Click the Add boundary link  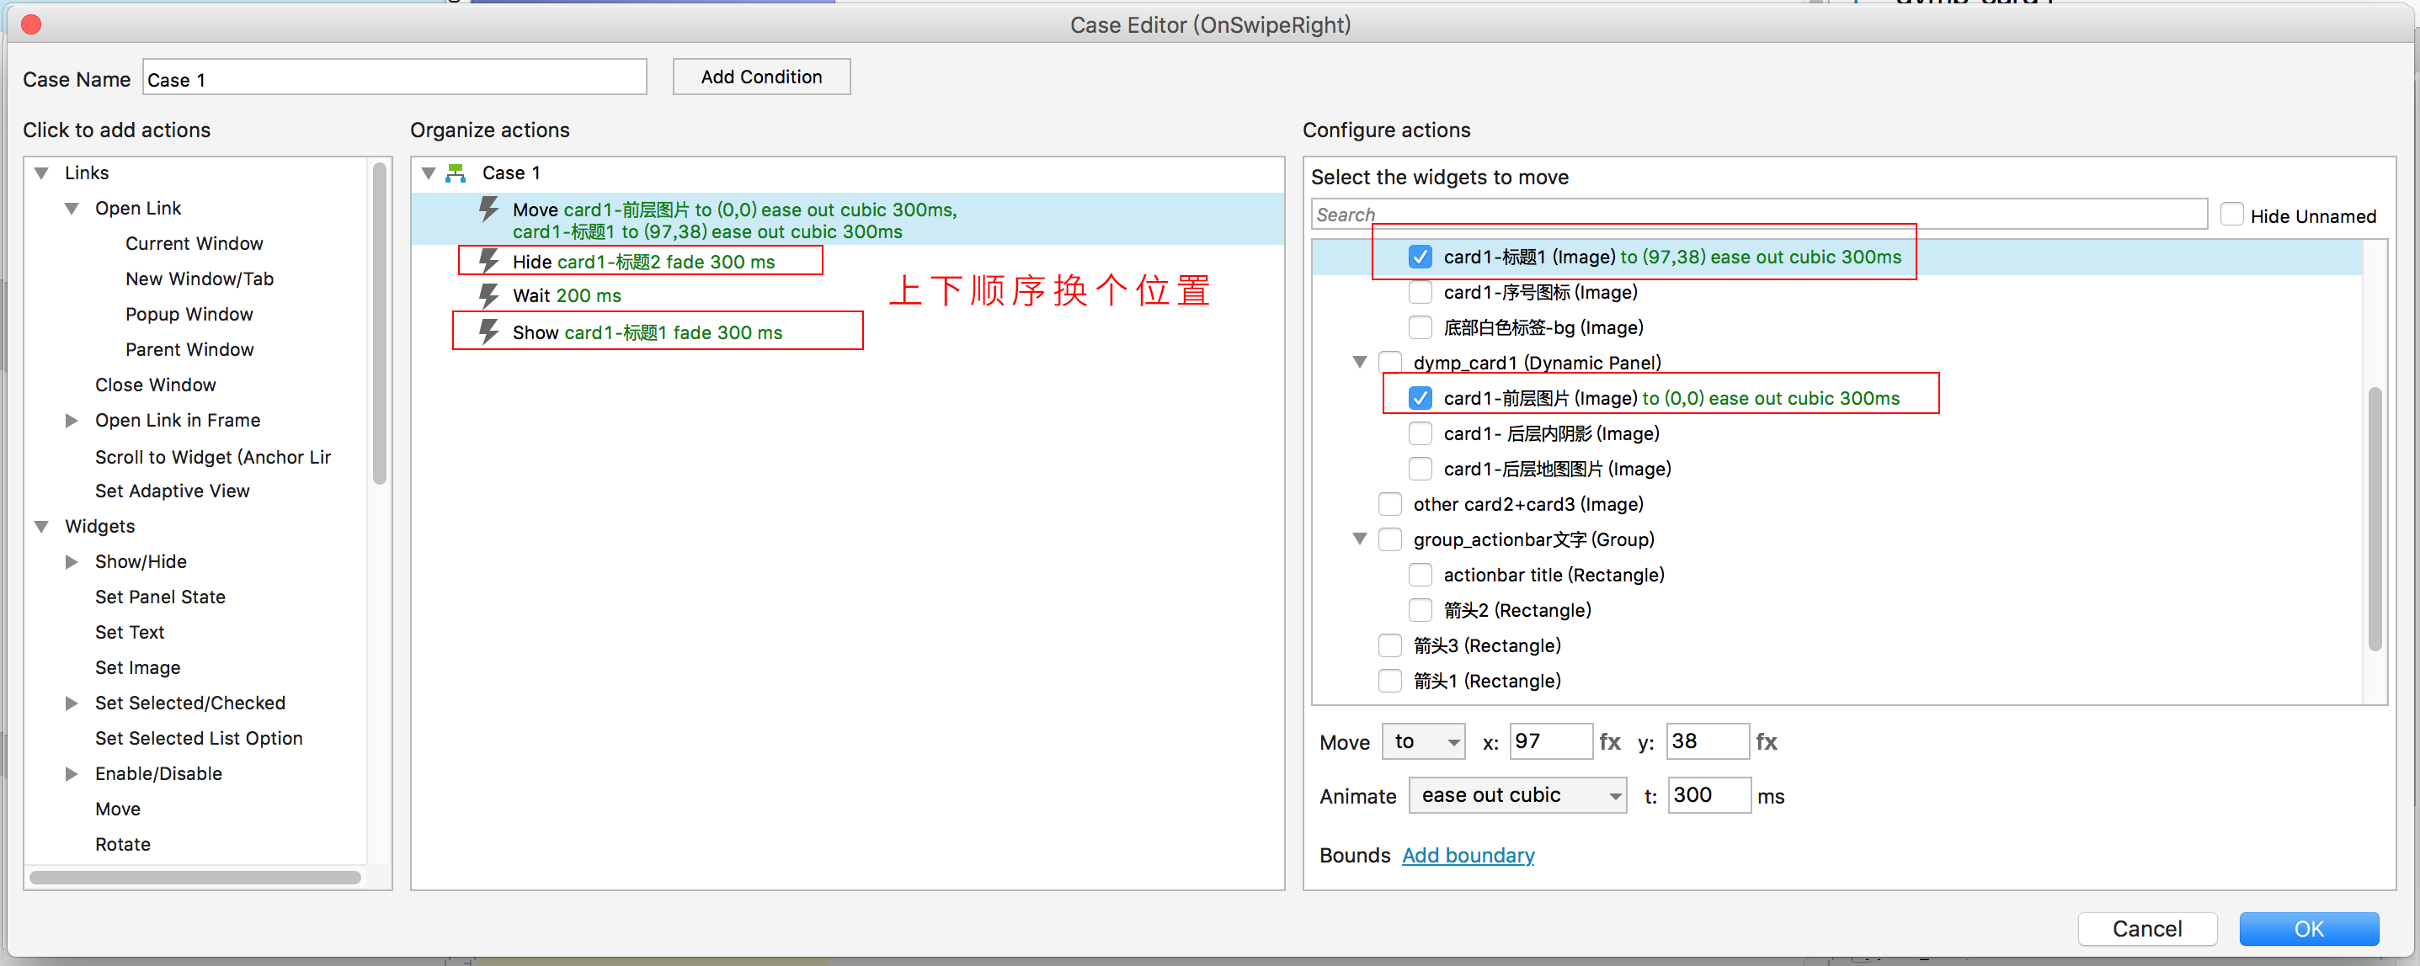(x=1468, y=855)
